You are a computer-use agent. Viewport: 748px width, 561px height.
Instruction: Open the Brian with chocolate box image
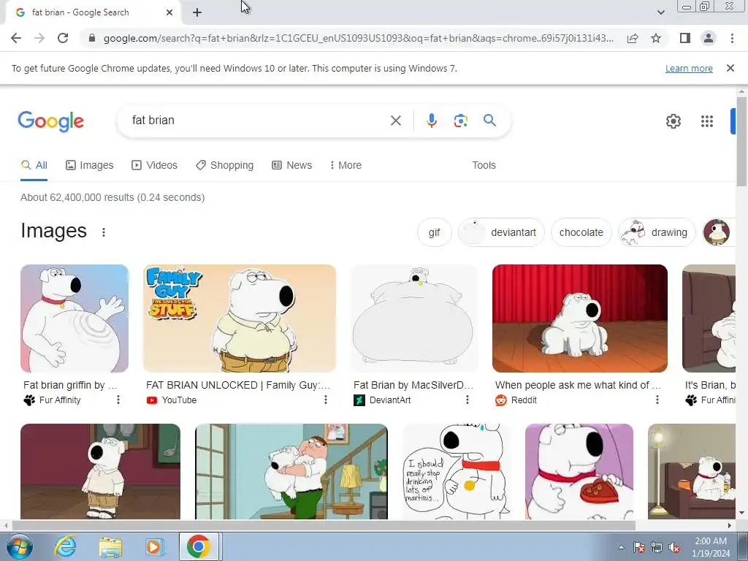[x=579, y=471]
